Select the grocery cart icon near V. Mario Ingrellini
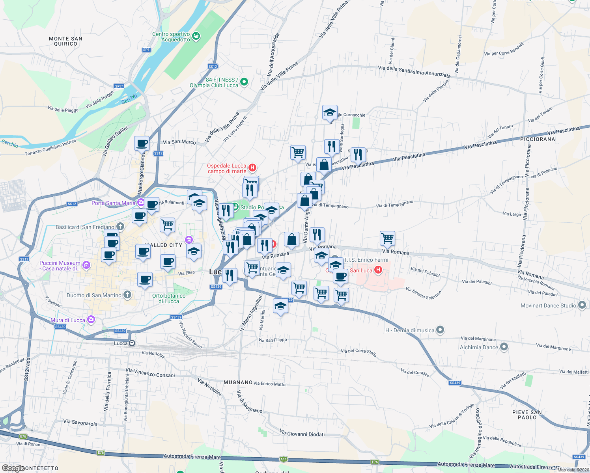The image size is (590, 473). pos(252,268)
